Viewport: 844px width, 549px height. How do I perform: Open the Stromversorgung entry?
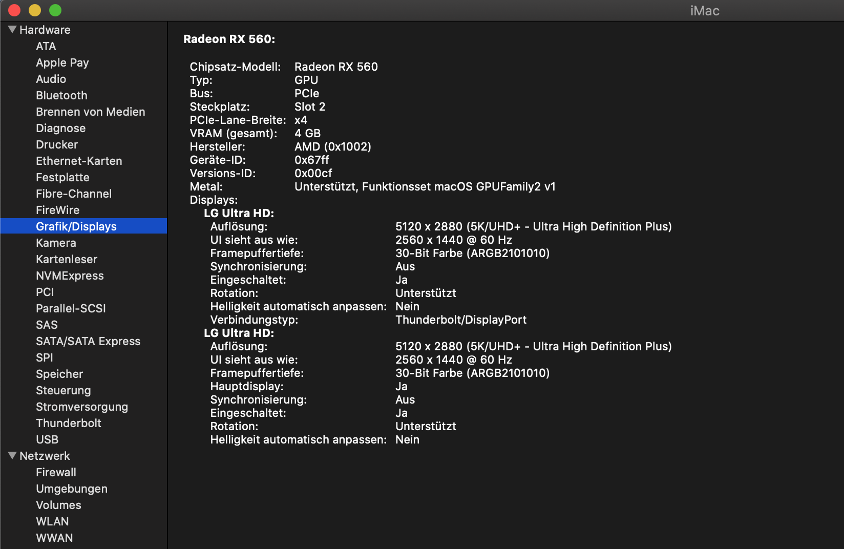click(82, 407)
